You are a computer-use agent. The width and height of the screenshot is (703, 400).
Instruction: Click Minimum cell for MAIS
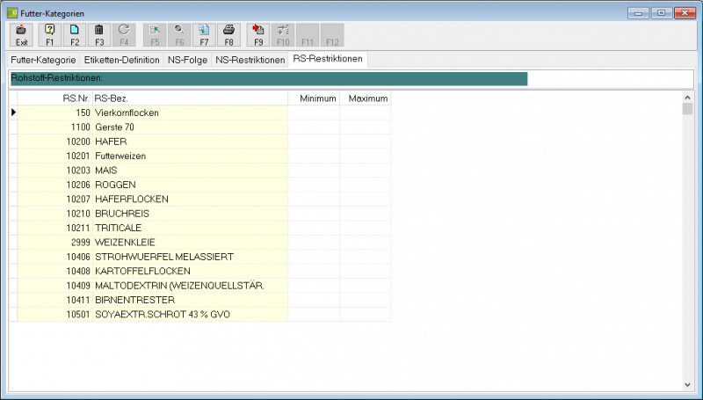point(314,170)
